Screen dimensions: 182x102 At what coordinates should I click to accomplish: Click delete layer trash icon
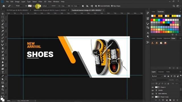(177, 100)
